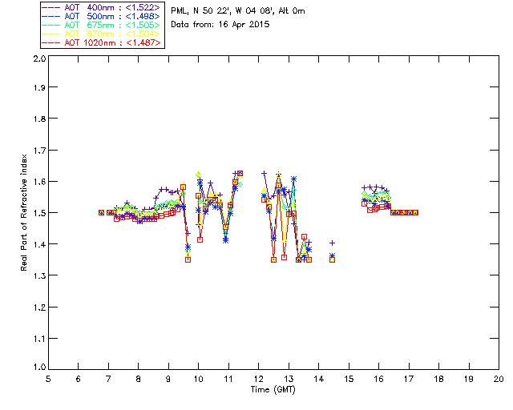Click the 'Real Part of Refractive index' axis label
The image size is (513, 410).
pyautogui.click(x=23, y=212)
